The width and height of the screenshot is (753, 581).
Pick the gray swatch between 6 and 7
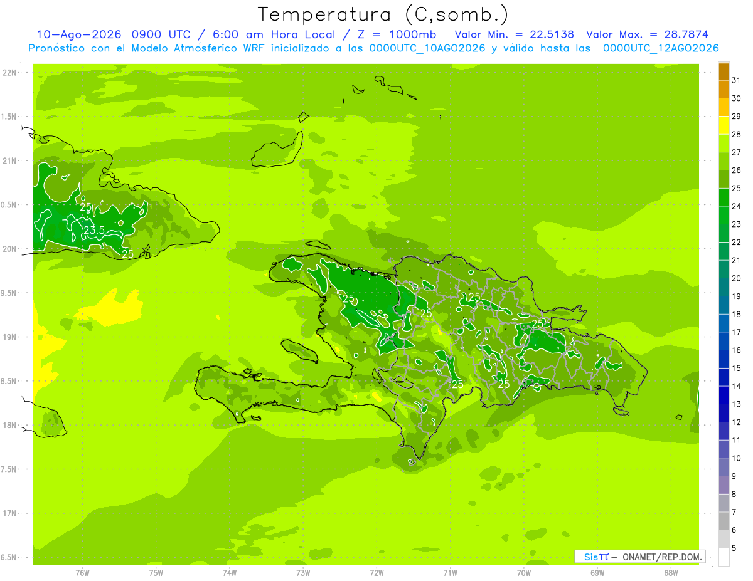724,521
